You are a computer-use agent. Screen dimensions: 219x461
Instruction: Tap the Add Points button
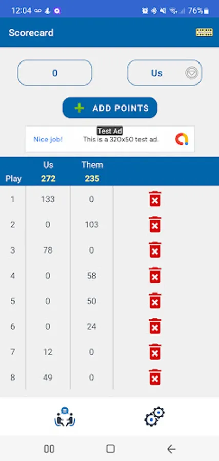tap(110, 108)
